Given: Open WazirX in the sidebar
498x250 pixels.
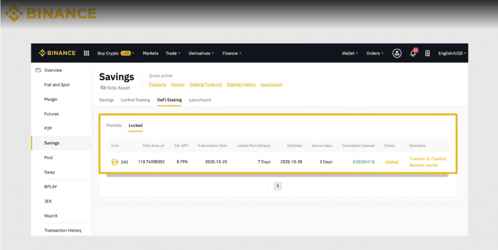Looking at the screenshot, I should coord(51,216).
